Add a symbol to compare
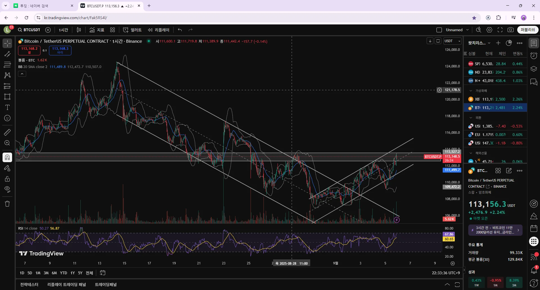The height and width of the screenshot is (290, 540). point(48,30)
